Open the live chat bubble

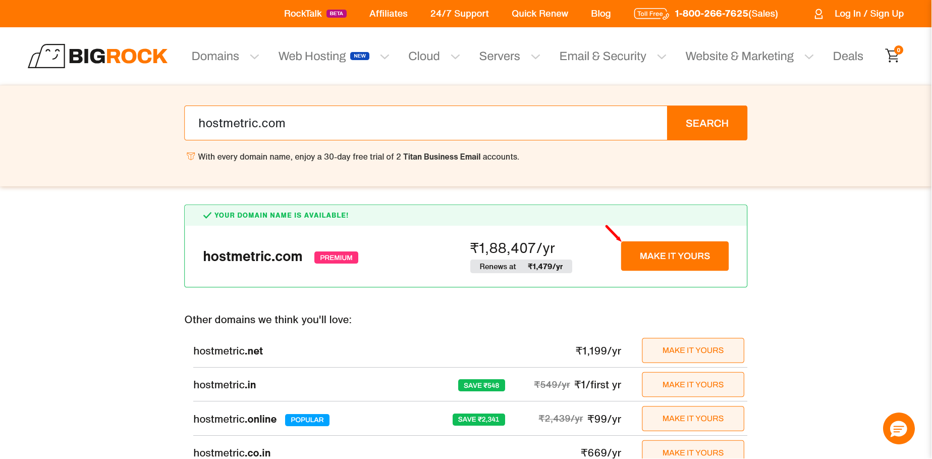click(x=899, y=429)
